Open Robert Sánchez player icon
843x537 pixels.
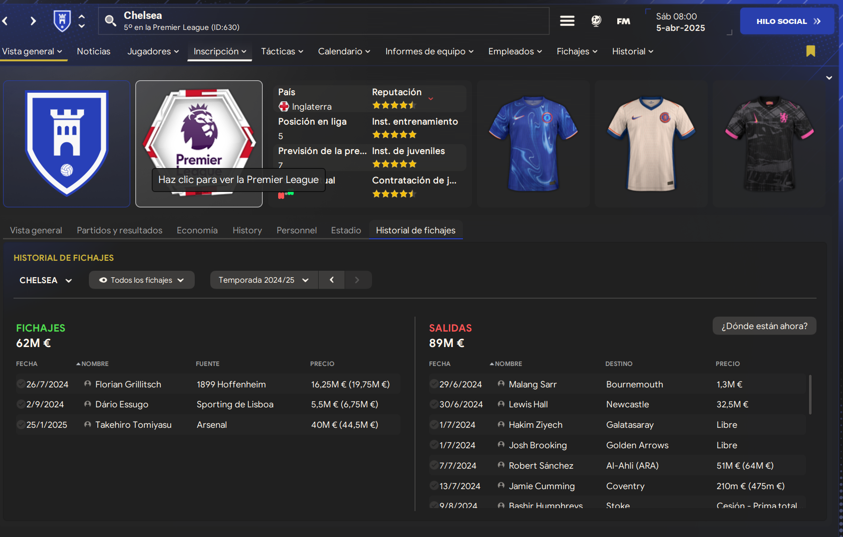(501, 465)
